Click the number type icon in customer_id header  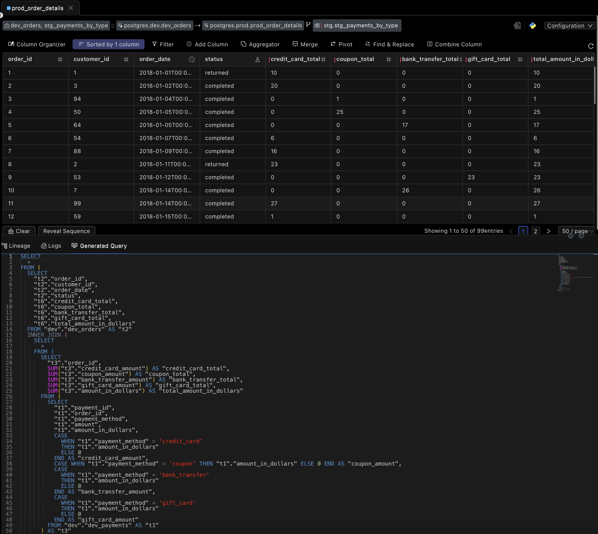tap(126, 59)
